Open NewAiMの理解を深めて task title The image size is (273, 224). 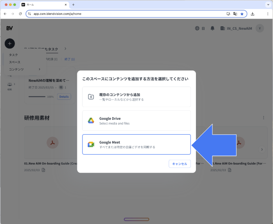tap(49, 81)
